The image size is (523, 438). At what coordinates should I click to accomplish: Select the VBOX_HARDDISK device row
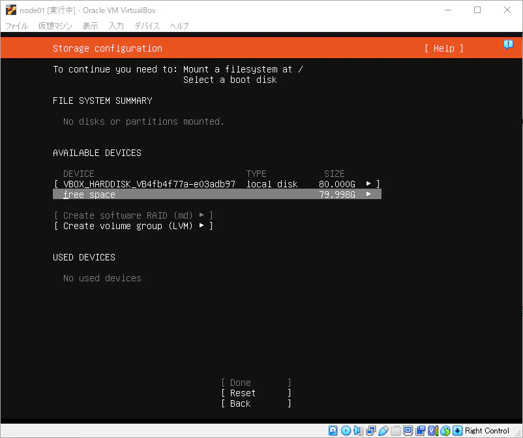pos(217,184)
